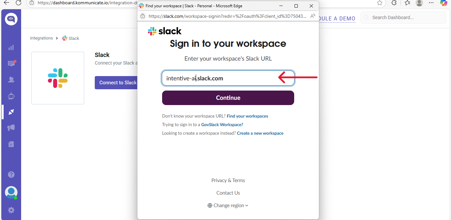Open conversations icon with red dot

coord(12,63)
